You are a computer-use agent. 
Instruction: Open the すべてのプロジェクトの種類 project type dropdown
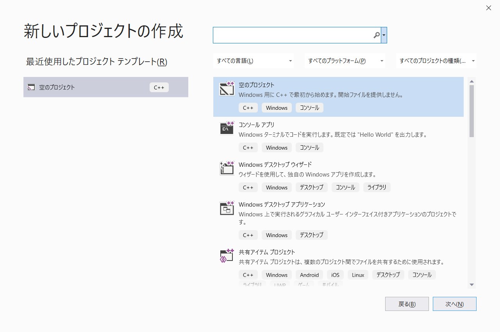click(x=436, y=61)
